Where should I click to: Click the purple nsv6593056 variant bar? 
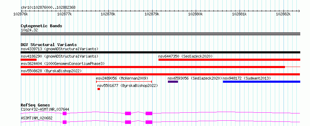tap(173, 82)
